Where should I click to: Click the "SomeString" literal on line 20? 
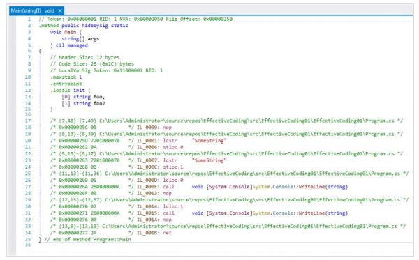click(x=209, y=141)
